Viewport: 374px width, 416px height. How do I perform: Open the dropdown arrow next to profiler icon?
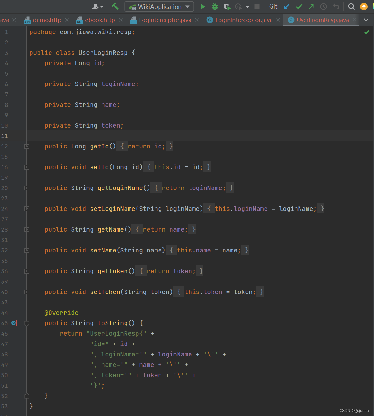[x=248, y=7]
